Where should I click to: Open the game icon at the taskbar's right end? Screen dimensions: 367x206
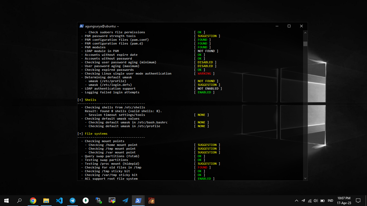[152, 200]
